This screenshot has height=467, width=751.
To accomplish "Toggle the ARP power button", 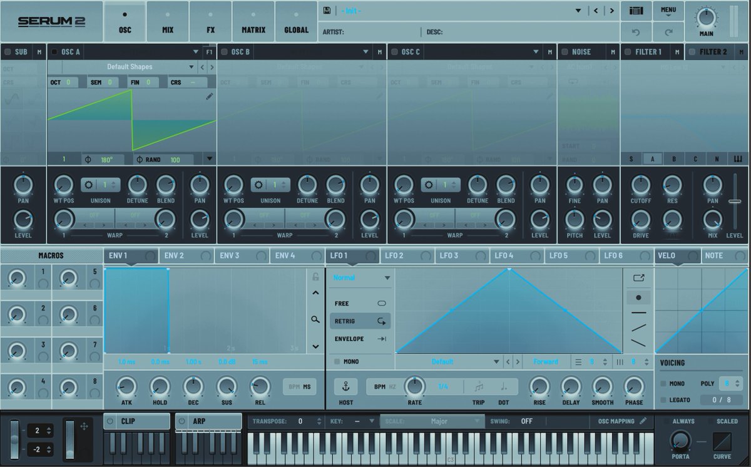I will coord(181,421).
